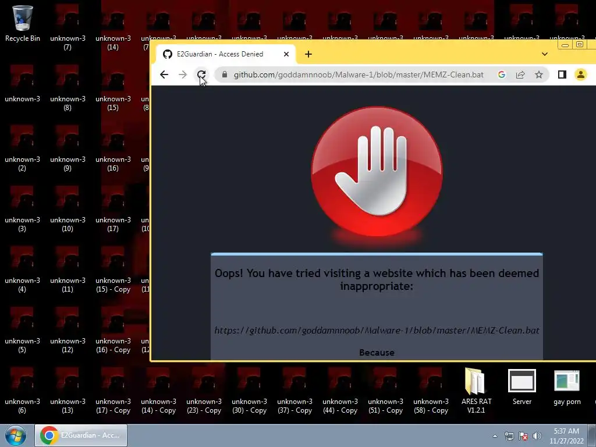Select the unknown-3 (13) desktop file
The width and height of the screenshot is (596, 447).
point(68,391)
